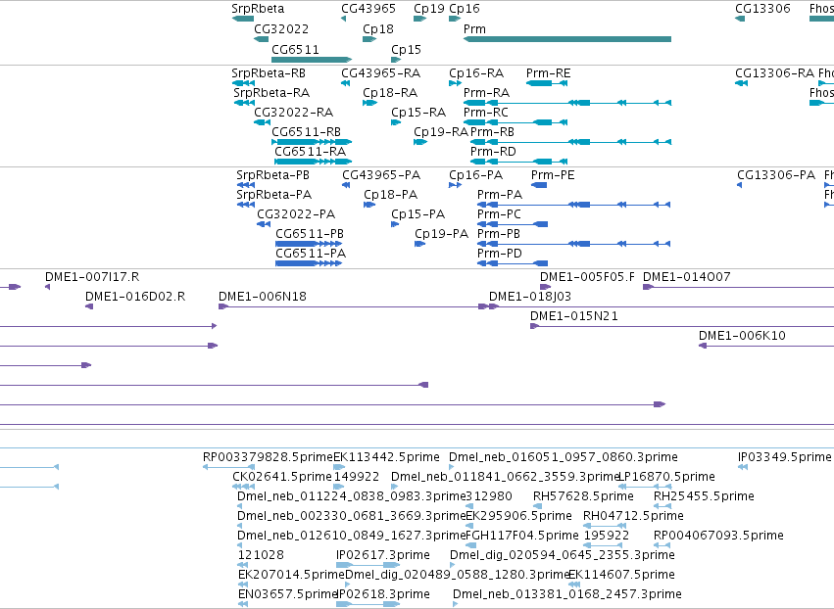This screenshot has height=609, width=834.
Task: Click transcript Prm-RC
Action: (486, 113)
